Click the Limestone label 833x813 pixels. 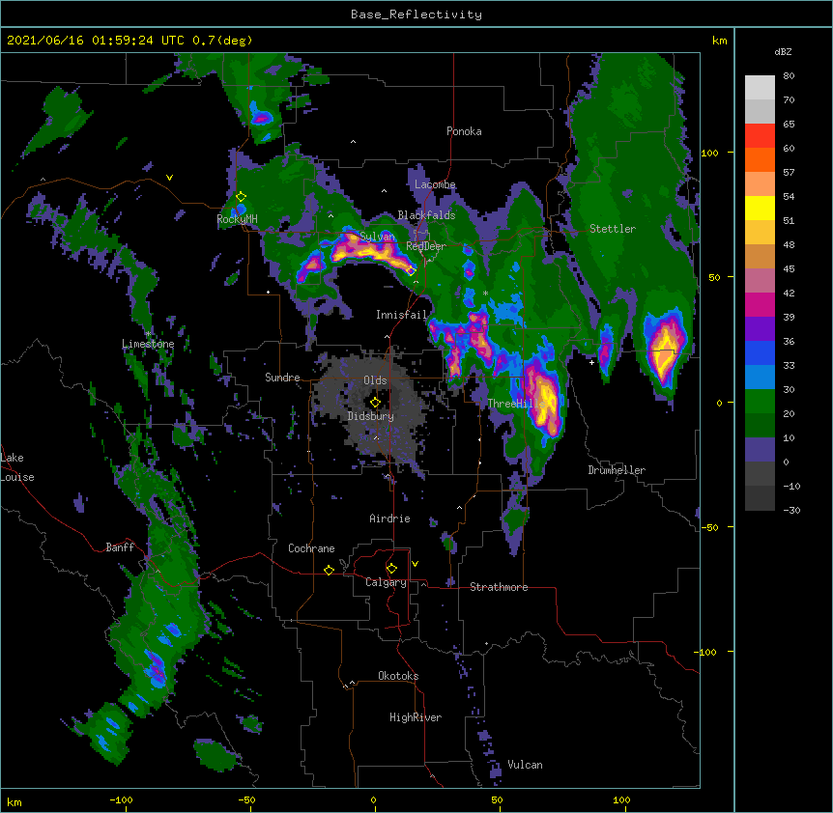coord(148,344)
